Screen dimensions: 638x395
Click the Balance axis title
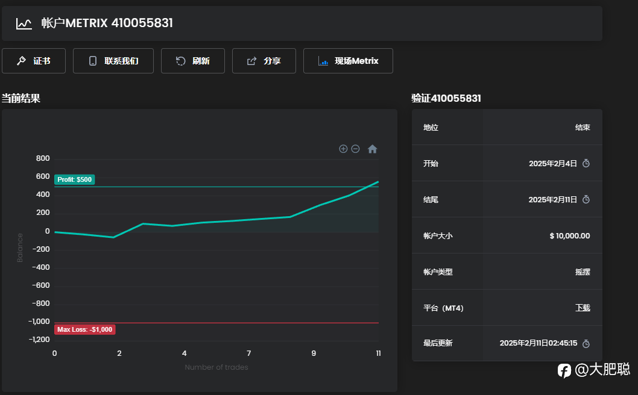[x=20, y=248]
